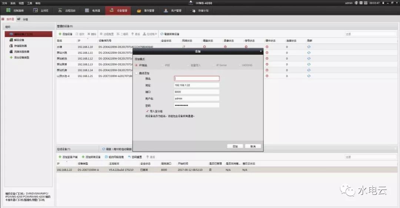Click the port field showing 8000

tap(196, 92)
